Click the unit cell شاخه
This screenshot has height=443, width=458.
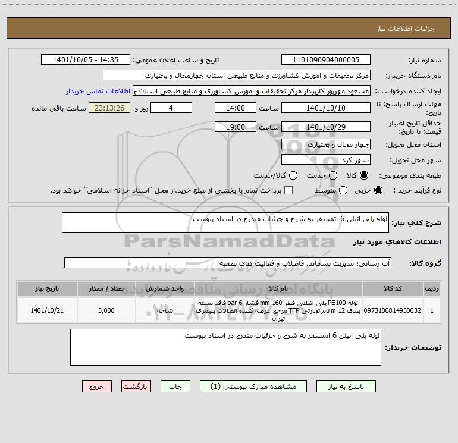point(165,310)
